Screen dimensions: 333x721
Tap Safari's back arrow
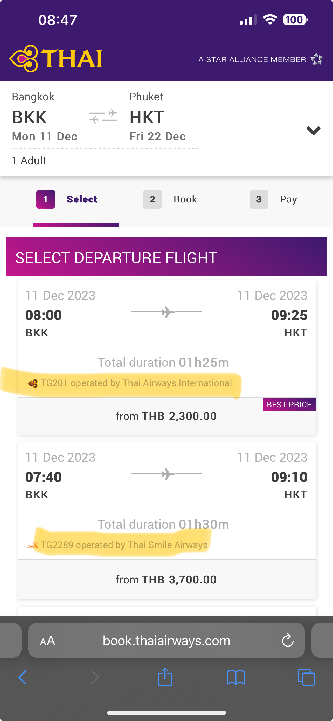click(23, 677)
